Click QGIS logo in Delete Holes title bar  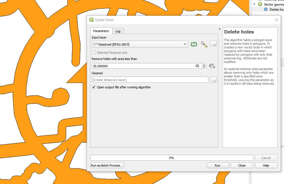pos(91,20)
